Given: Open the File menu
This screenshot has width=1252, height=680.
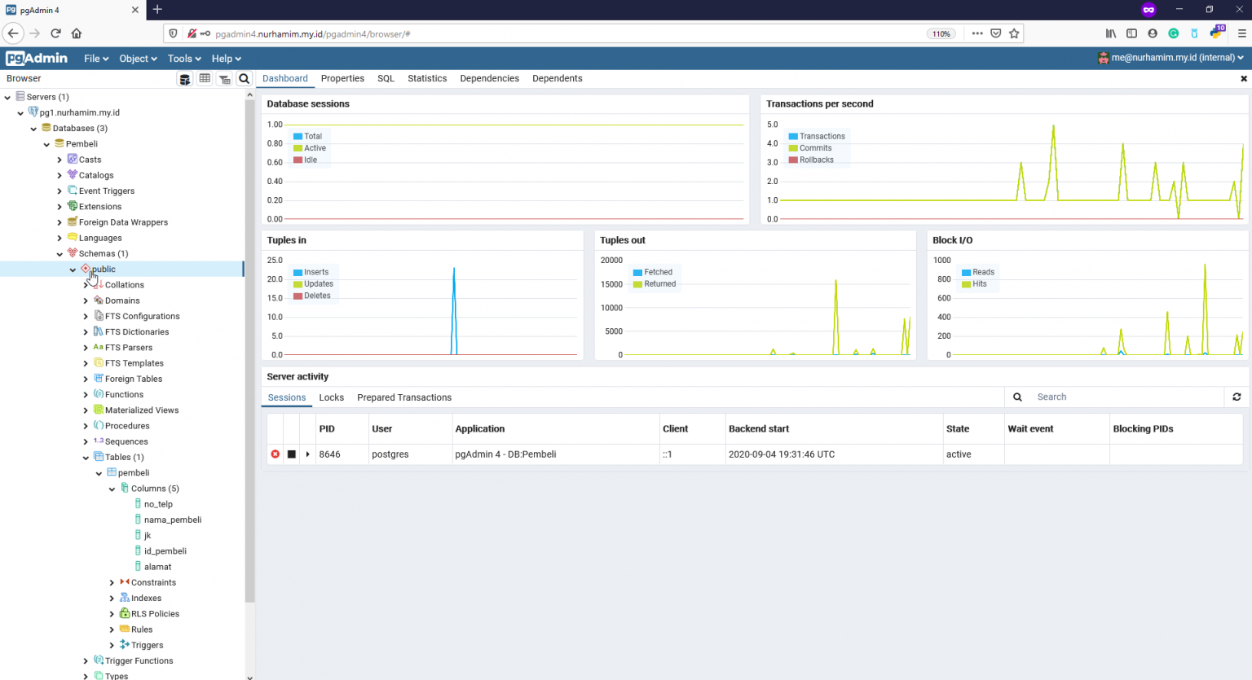Looking at the screenshot, I should 95,59.
